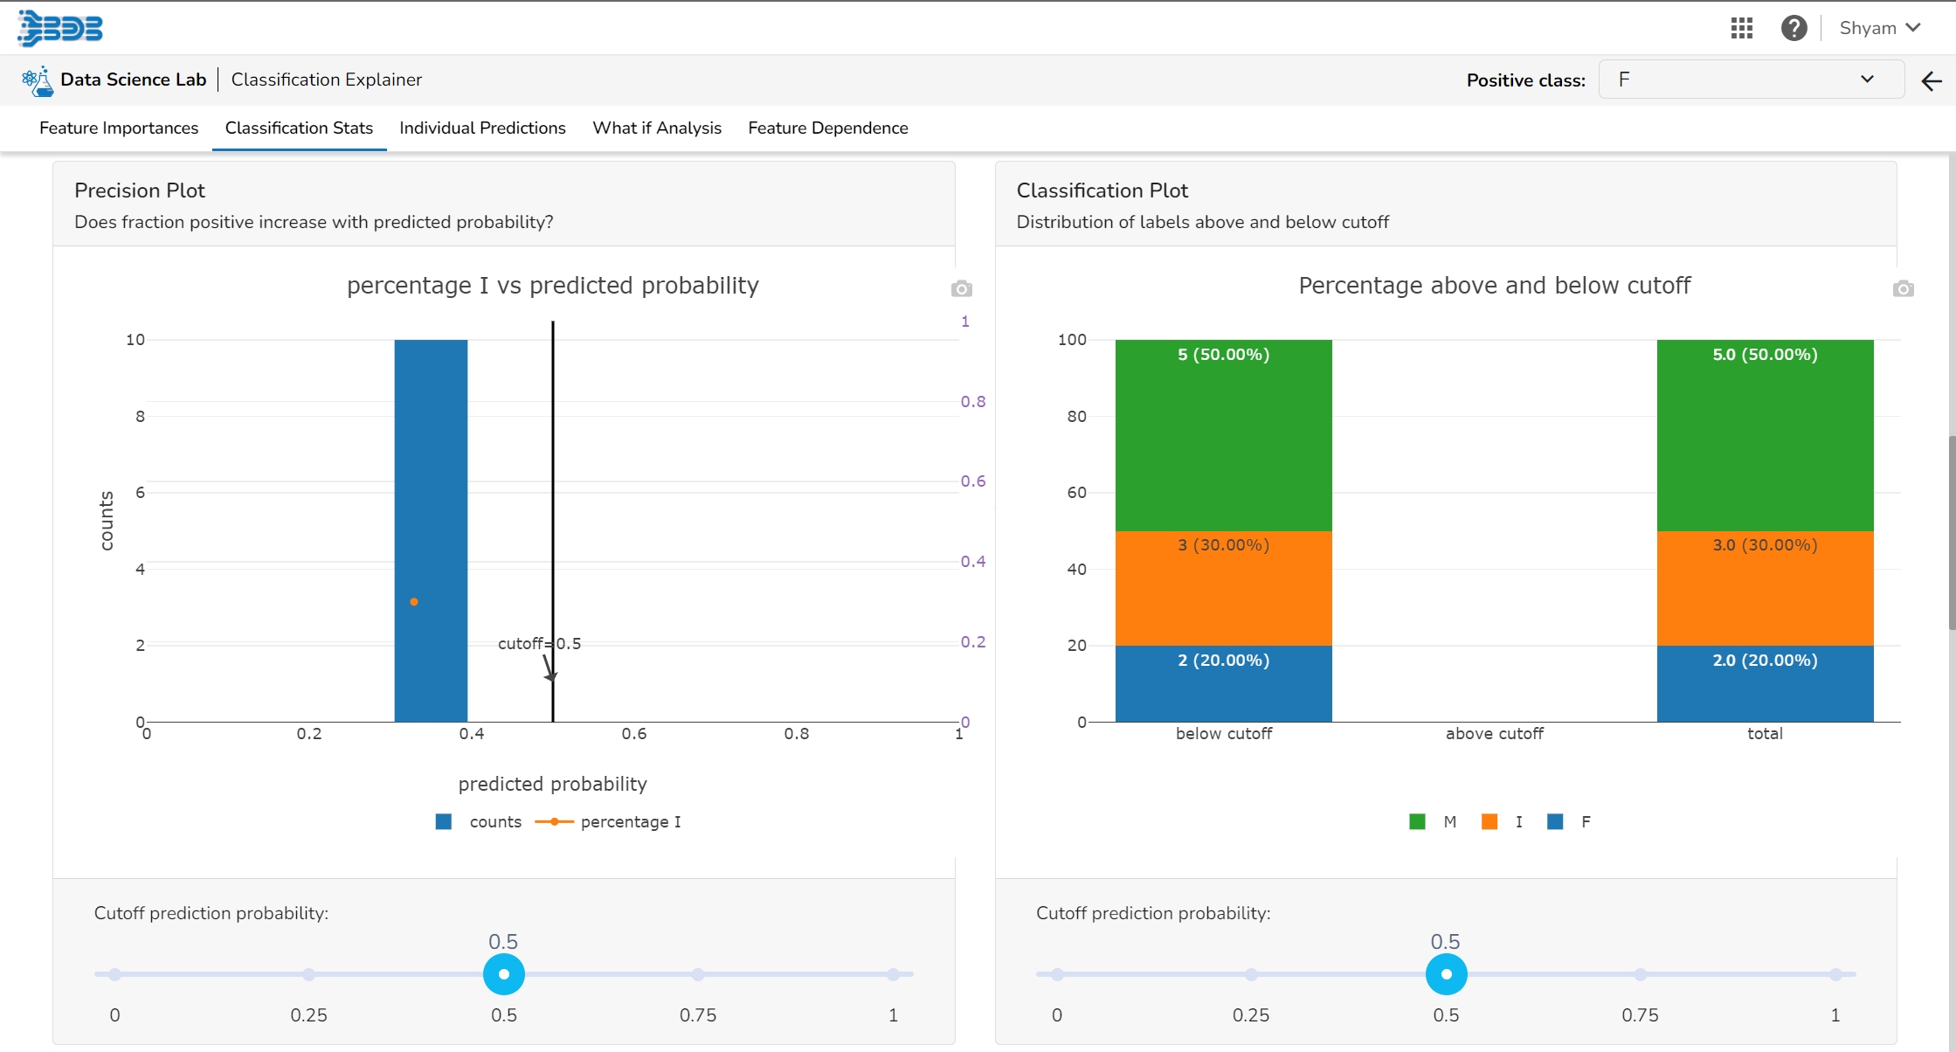Download Precision Plot with camera icon

(961, 288)
